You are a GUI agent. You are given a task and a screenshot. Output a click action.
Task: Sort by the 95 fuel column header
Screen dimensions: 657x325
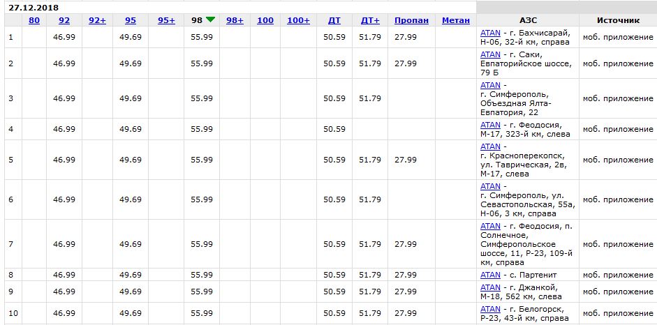131,20
